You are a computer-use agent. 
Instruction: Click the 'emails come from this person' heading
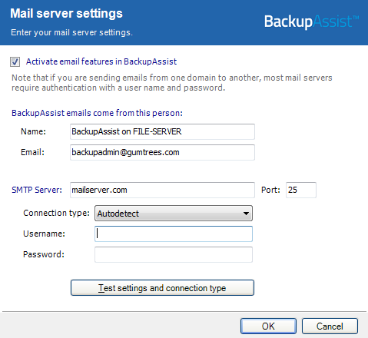(97, 113)
